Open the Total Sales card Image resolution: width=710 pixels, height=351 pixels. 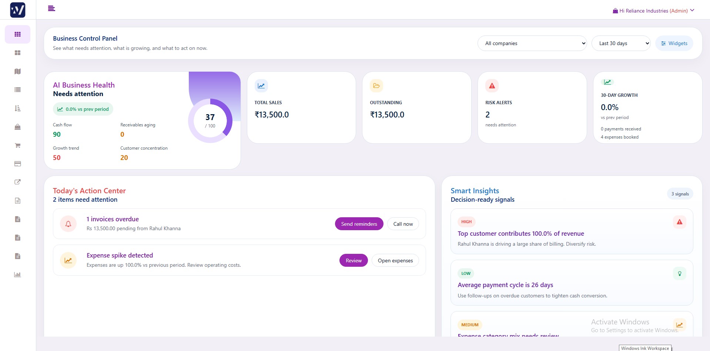click(301, 108)
